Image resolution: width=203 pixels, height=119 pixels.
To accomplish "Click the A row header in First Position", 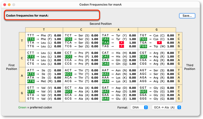I will coord(22,76).
